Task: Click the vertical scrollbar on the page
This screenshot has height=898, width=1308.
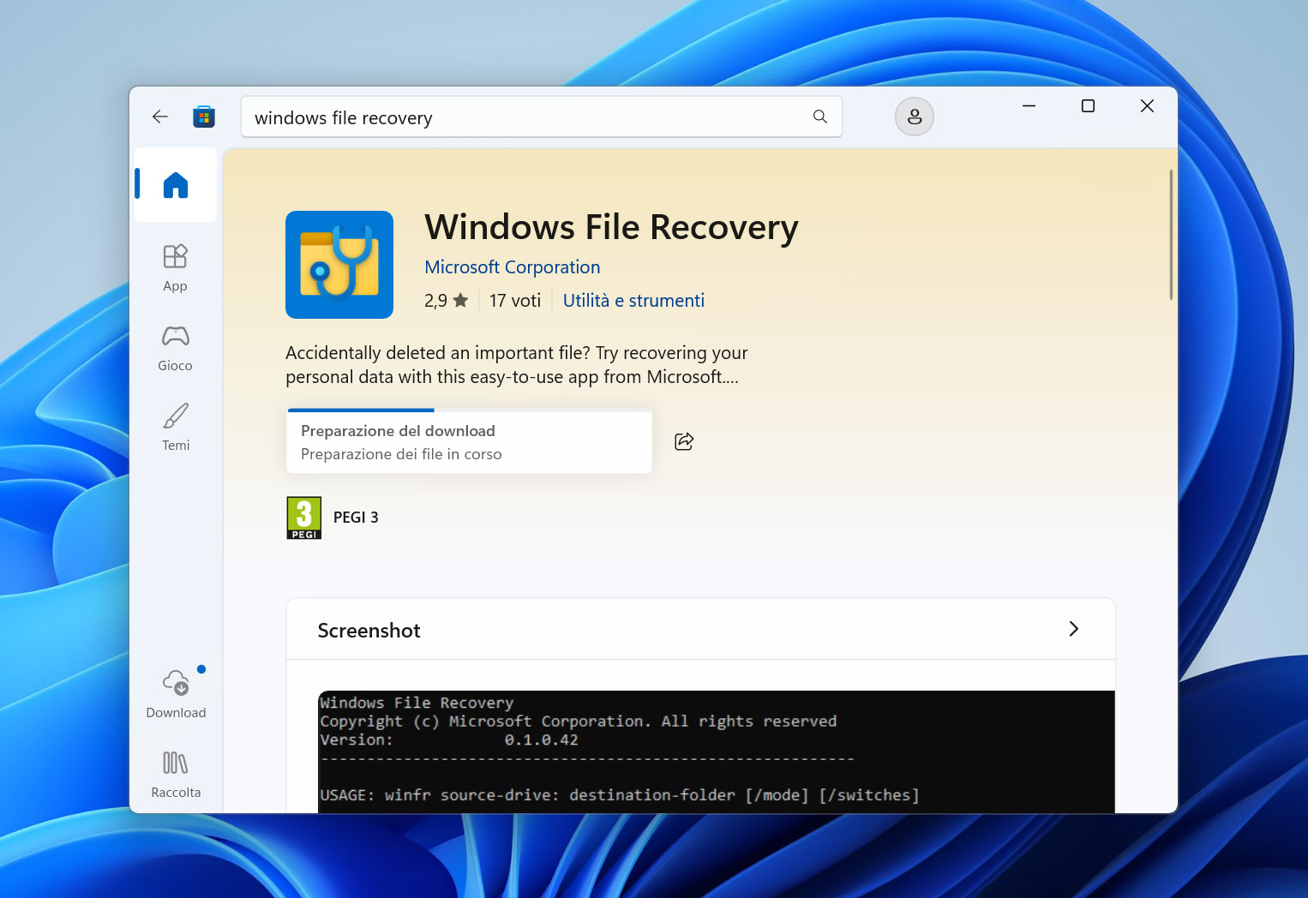Action: click(x=1171, y=235)
